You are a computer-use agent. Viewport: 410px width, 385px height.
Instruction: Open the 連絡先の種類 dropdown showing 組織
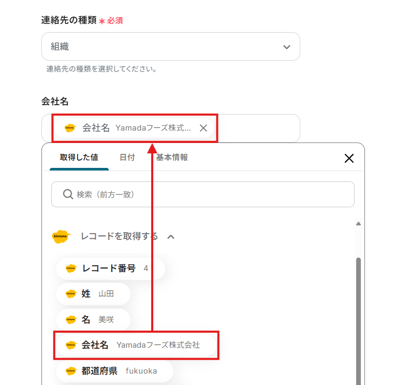(170, 47)
